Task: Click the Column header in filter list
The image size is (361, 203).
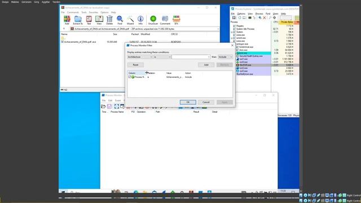Action: pos(137,73)
